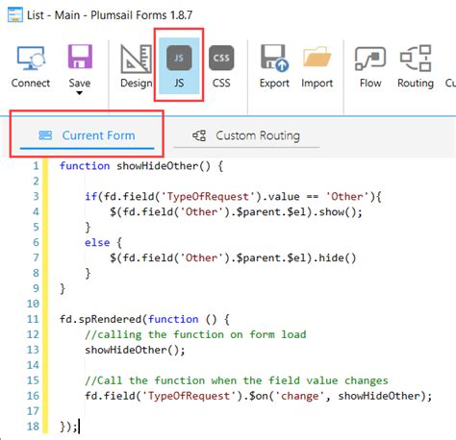Select the Current Form tab
The image size is (456, 440).
(87, 135)
